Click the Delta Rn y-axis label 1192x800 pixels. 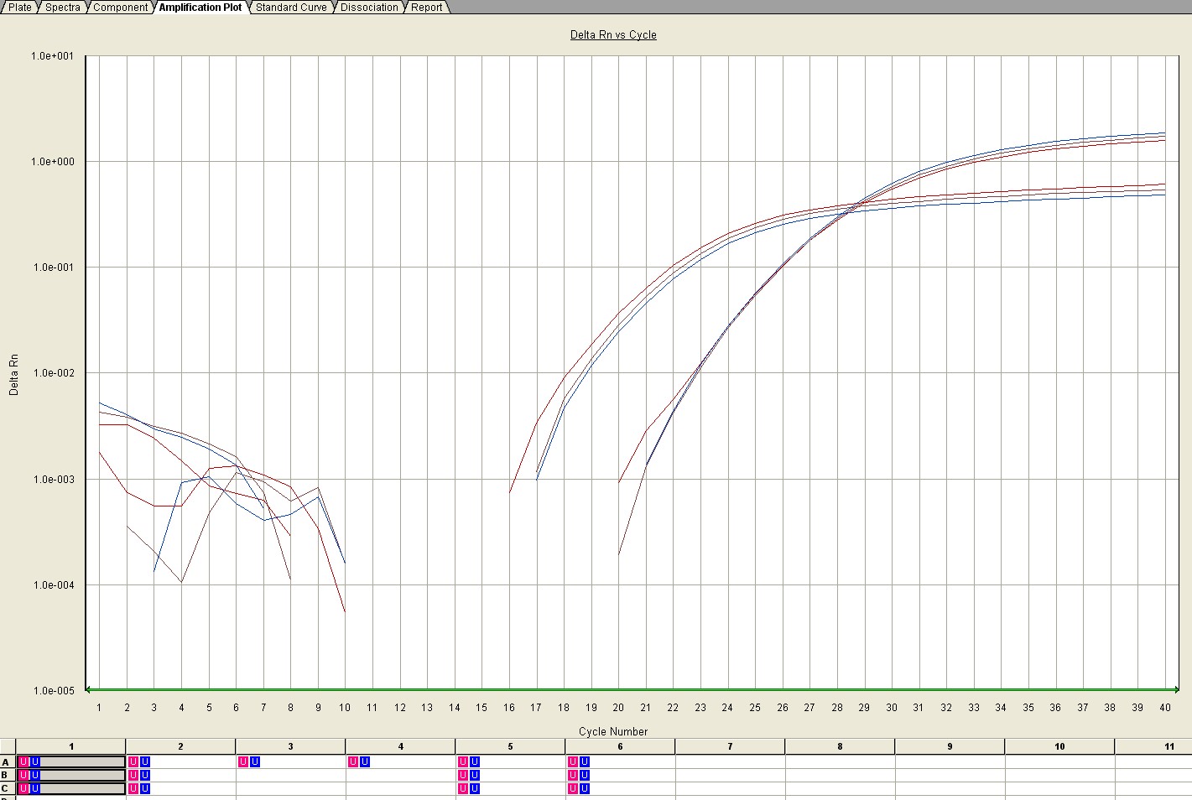pyautogui.click(x=13, y=374)
